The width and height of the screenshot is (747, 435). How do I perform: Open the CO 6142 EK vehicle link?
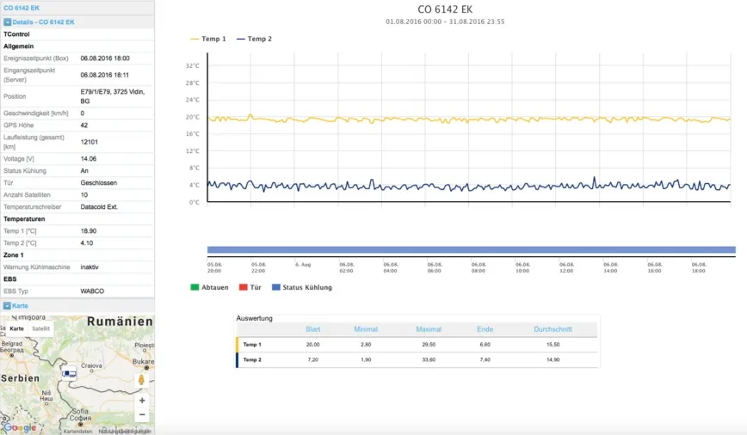(22, 8)
